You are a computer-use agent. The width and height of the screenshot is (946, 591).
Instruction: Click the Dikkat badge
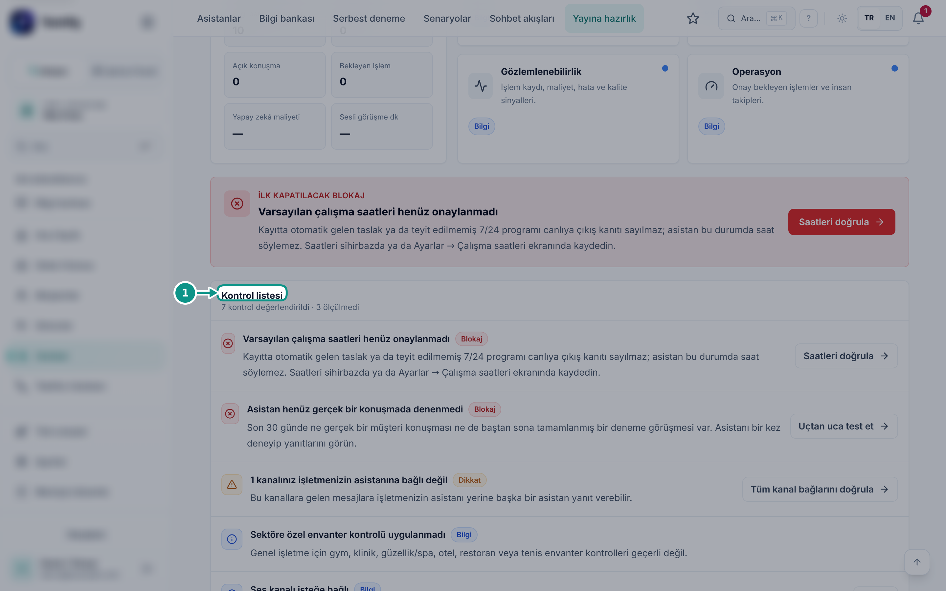coord(469,480)
